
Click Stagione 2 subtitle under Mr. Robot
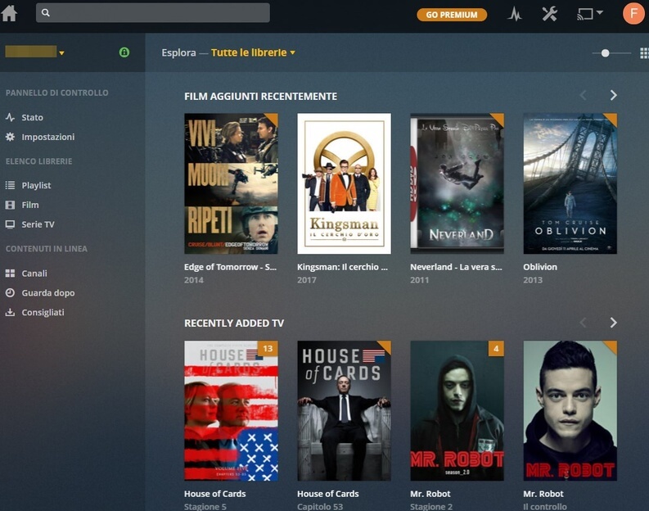coord(431,506)
